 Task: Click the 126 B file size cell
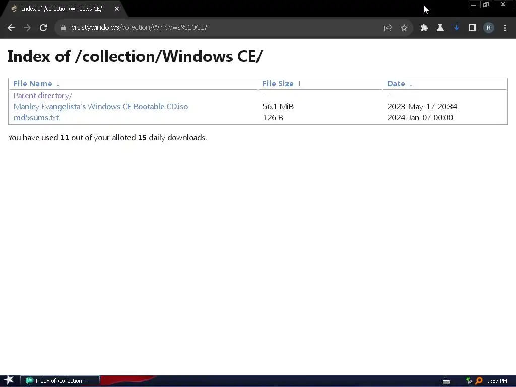pyautogui.click(x=273, y=118)
